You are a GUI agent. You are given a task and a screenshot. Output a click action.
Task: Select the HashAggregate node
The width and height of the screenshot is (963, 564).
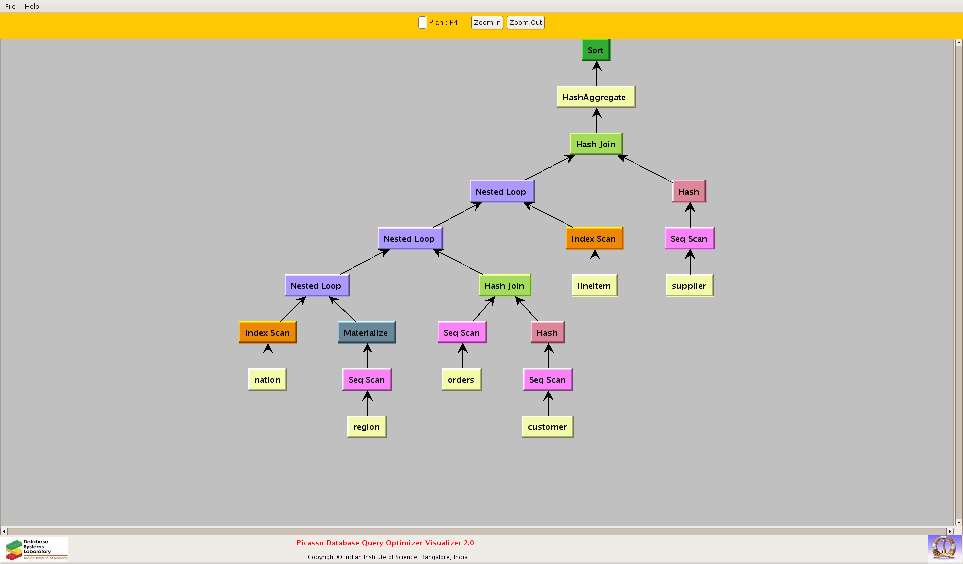coord(595,97)
